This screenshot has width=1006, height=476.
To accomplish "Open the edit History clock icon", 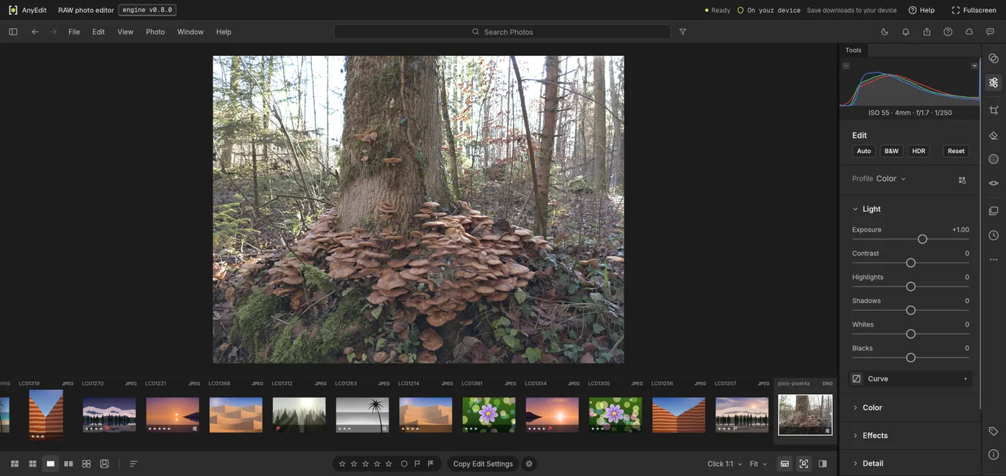I will tap(993, 235).
